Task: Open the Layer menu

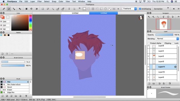Action: 33,1
